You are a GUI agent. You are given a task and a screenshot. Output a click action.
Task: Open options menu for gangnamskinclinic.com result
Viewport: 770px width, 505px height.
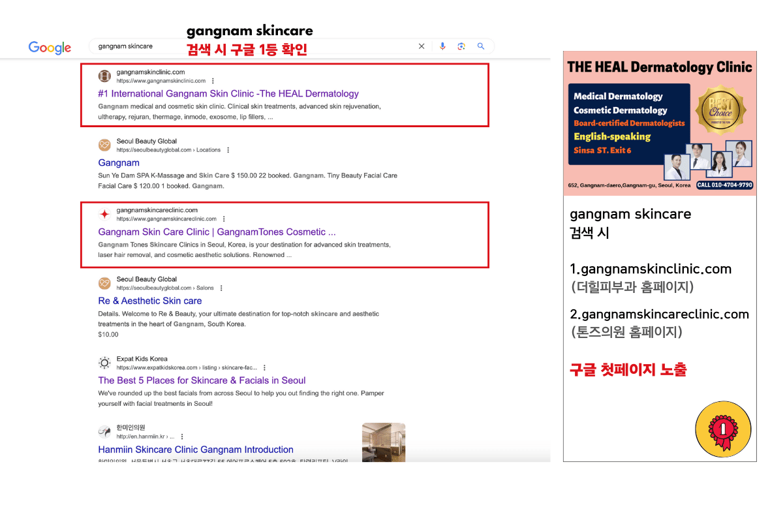click(213, 81)
